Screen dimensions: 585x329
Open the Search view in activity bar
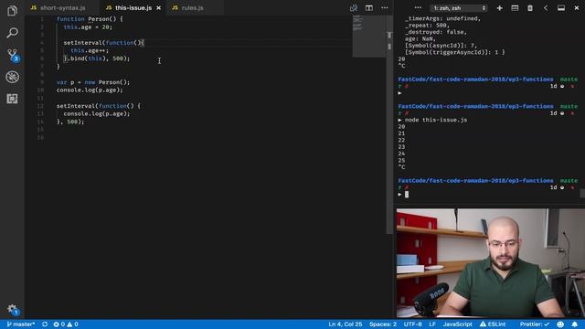(12, 33)
